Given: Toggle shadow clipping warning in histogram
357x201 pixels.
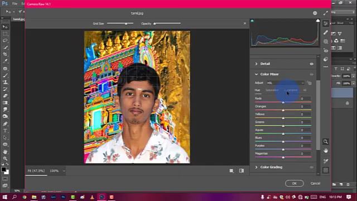Looking at the screenshot, I should [x=252, y=21].
